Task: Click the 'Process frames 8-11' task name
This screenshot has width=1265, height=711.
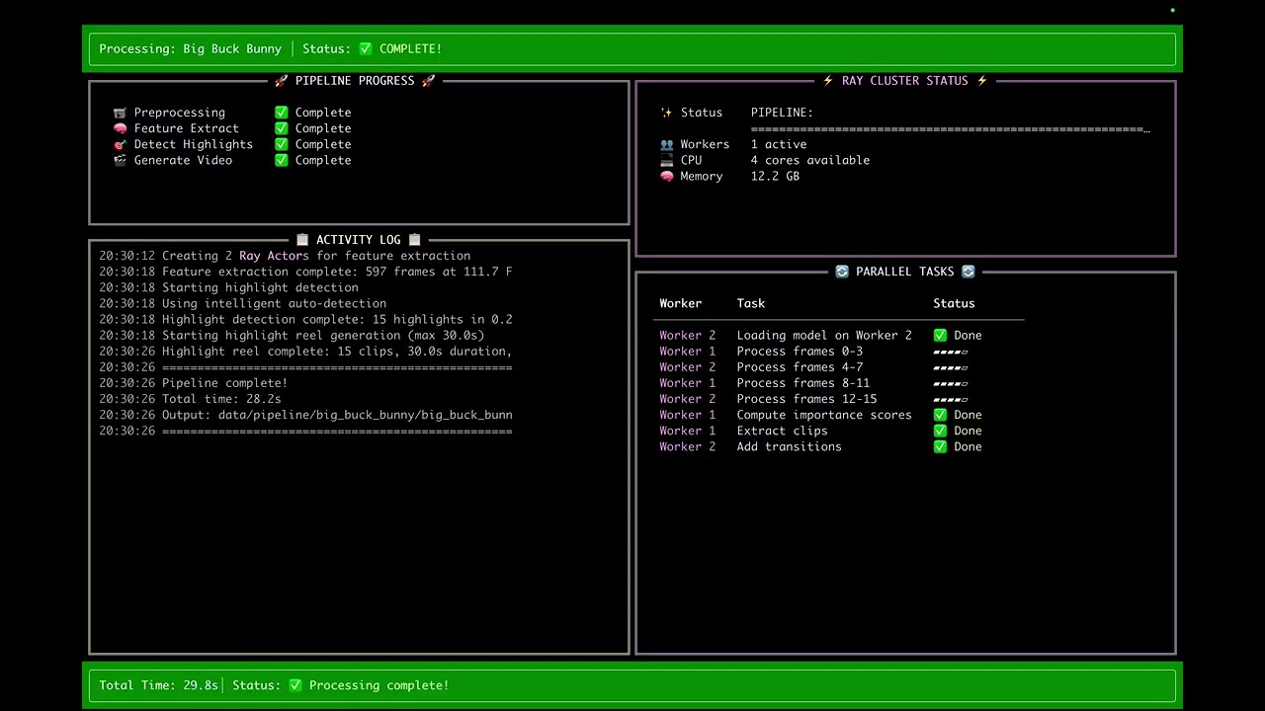Action: coord(803,383)
